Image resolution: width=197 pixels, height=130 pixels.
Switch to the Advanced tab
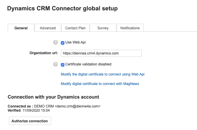coord(48,28)
